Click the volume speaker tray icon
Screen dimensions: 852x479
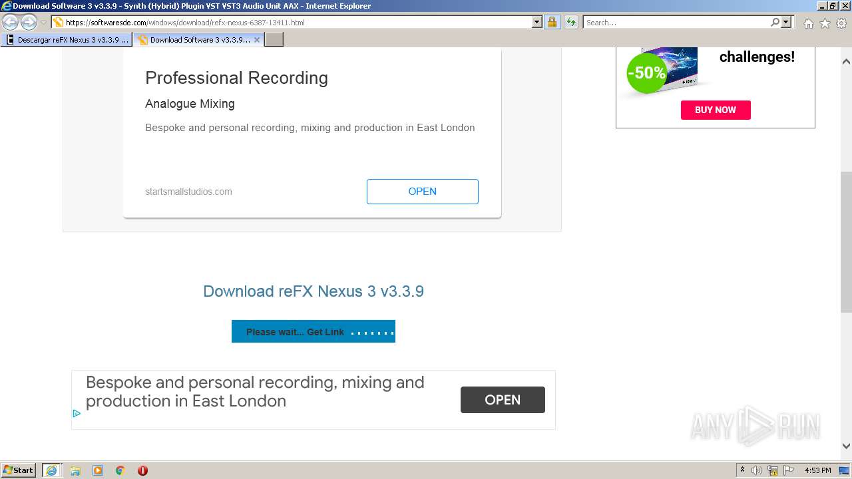tap(757, 470)
